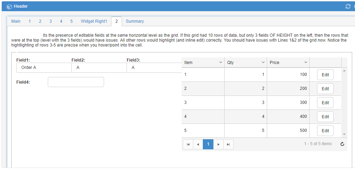Switch to the Widget Right1 tab
Viewport: 355px width, 170px height.
click(94, 21)
